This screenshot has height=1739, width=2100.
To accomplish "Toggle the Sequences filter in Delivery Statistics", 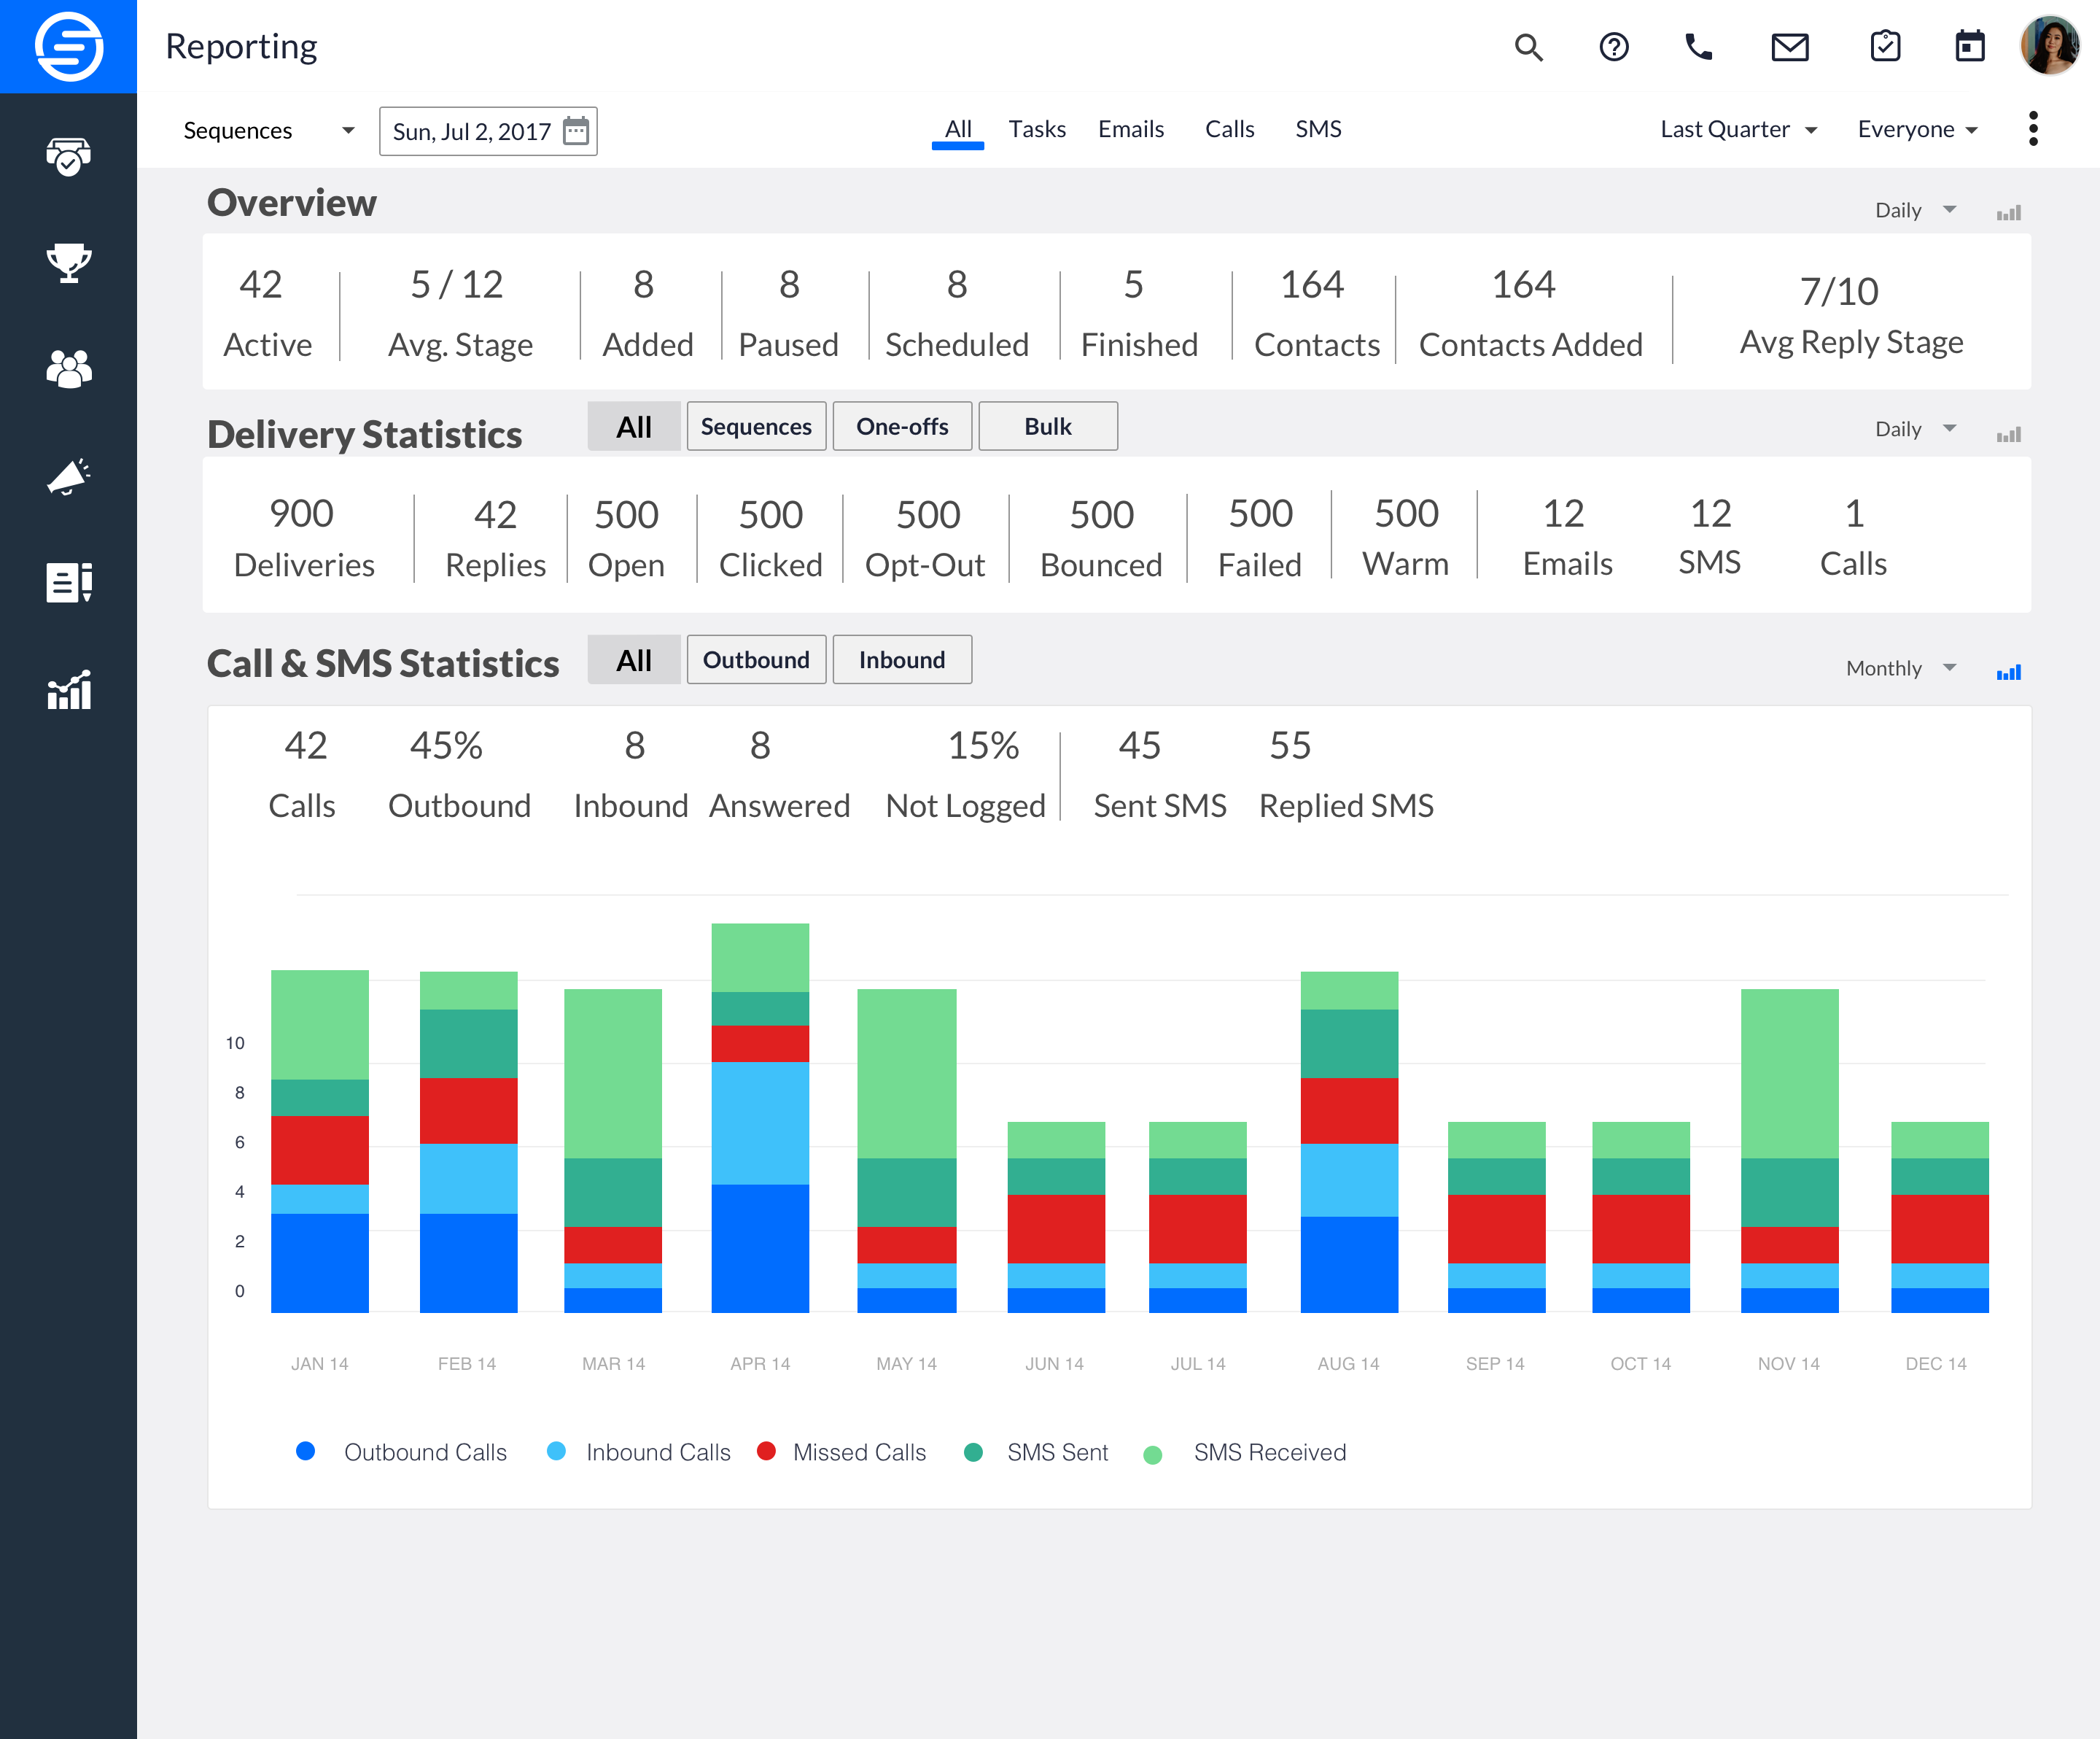I will pos(756,426).
